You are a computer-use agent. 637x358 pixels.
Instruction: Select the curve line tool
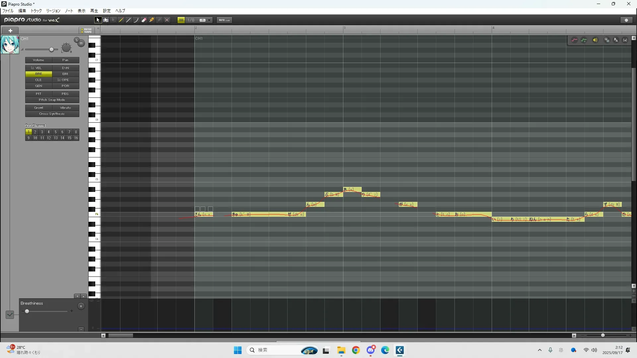136,20
